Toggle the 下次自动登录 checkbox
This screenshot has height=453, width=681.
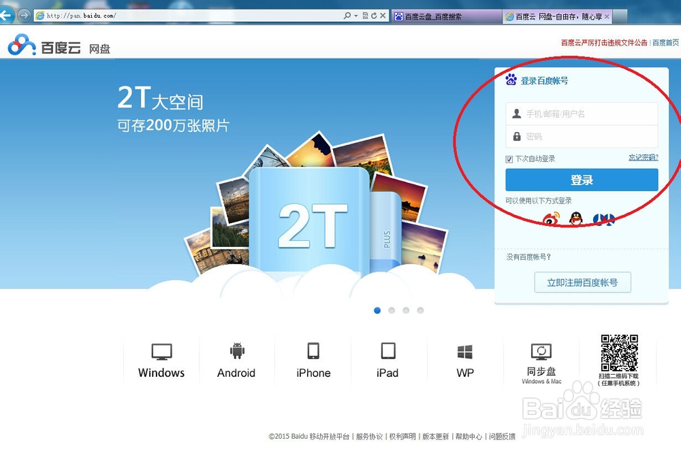(x=509, y=159)
